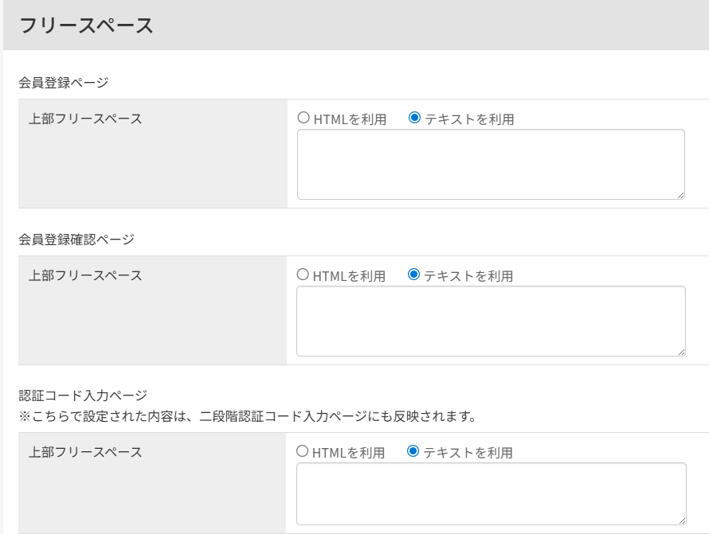Click the resize grip of the bottom text area
This screenshot has width=709, height=534.
[681, 523]
